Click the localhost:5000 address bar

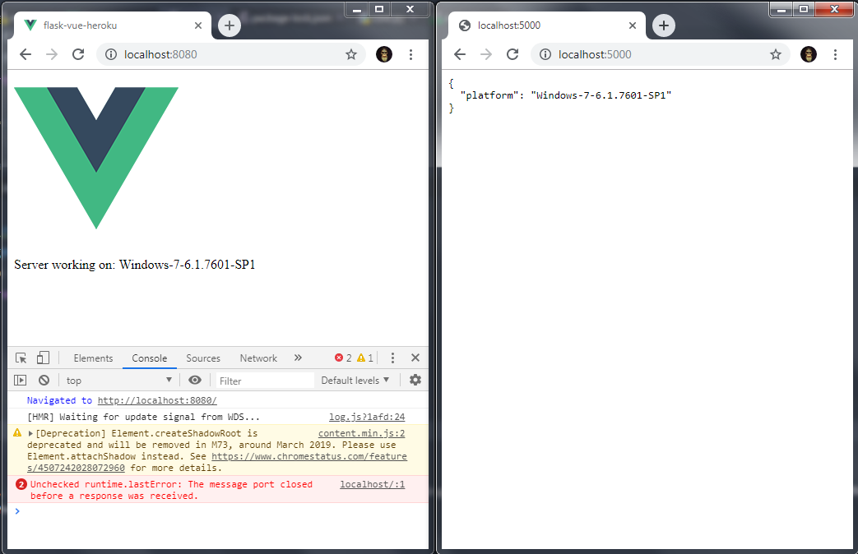pyautogui.click(x=660, y=54)
